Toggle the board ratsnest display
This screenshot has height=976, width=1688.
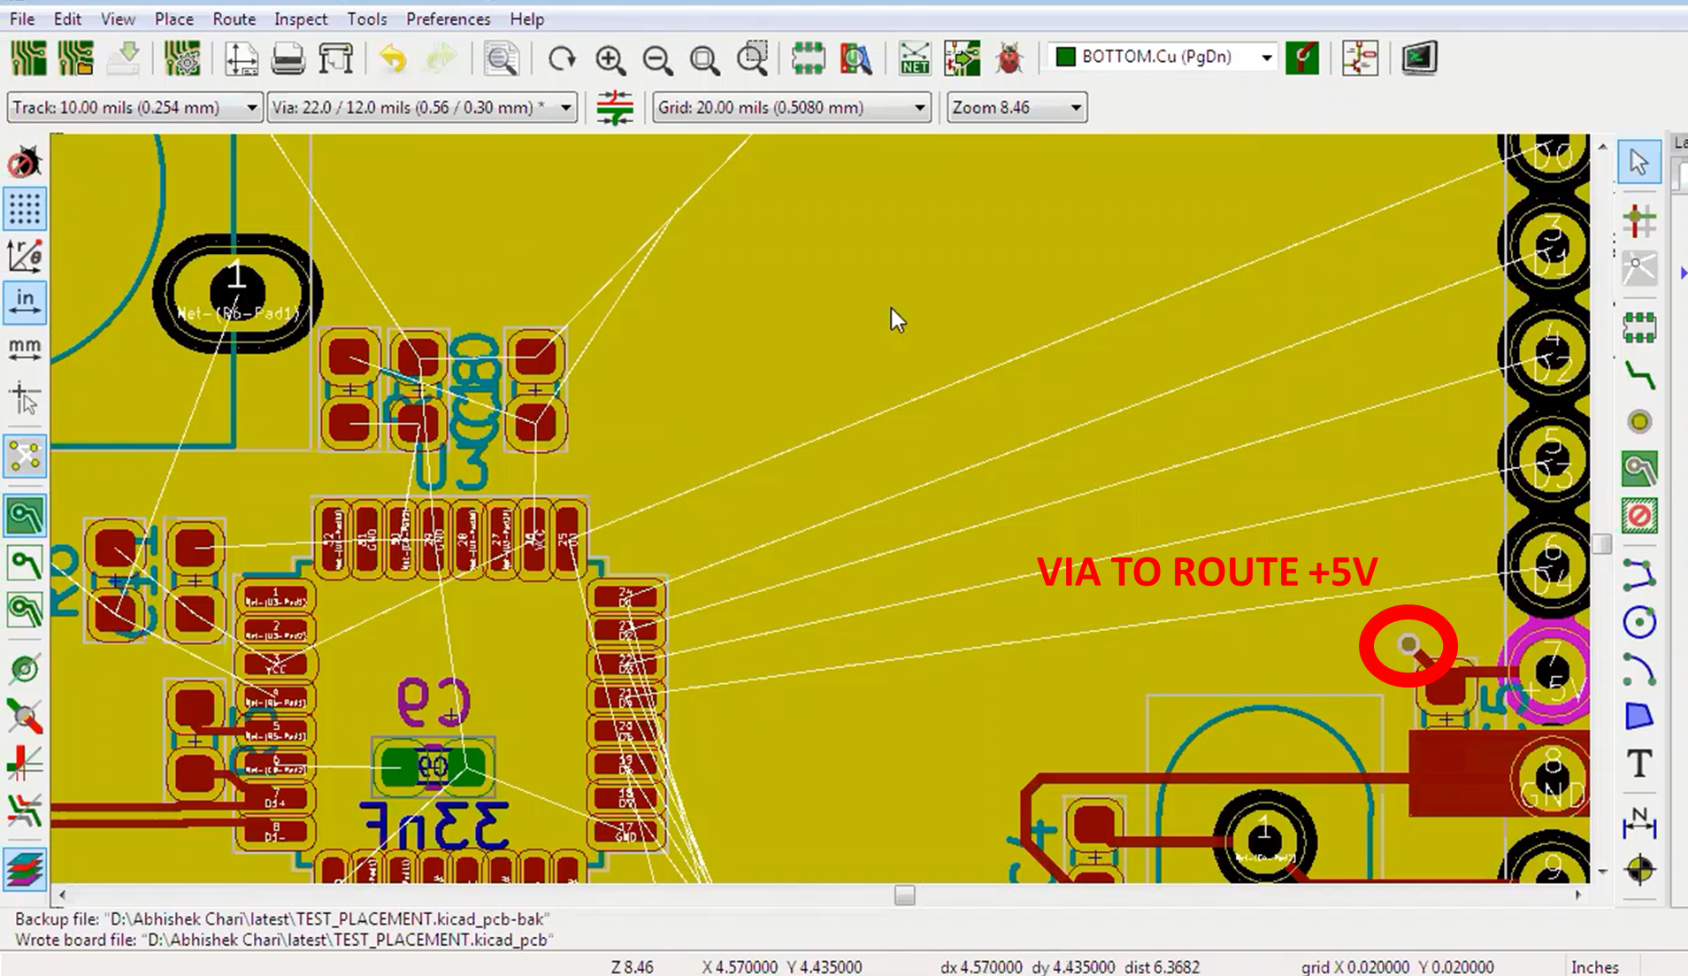(25, 457)
